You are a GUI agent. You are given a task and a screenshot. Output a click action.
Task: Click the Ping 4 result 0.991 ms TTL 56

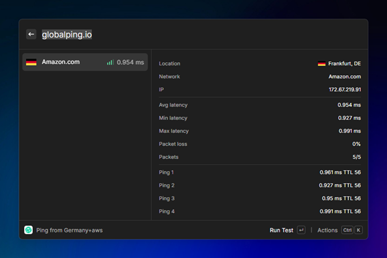[340, 212]
